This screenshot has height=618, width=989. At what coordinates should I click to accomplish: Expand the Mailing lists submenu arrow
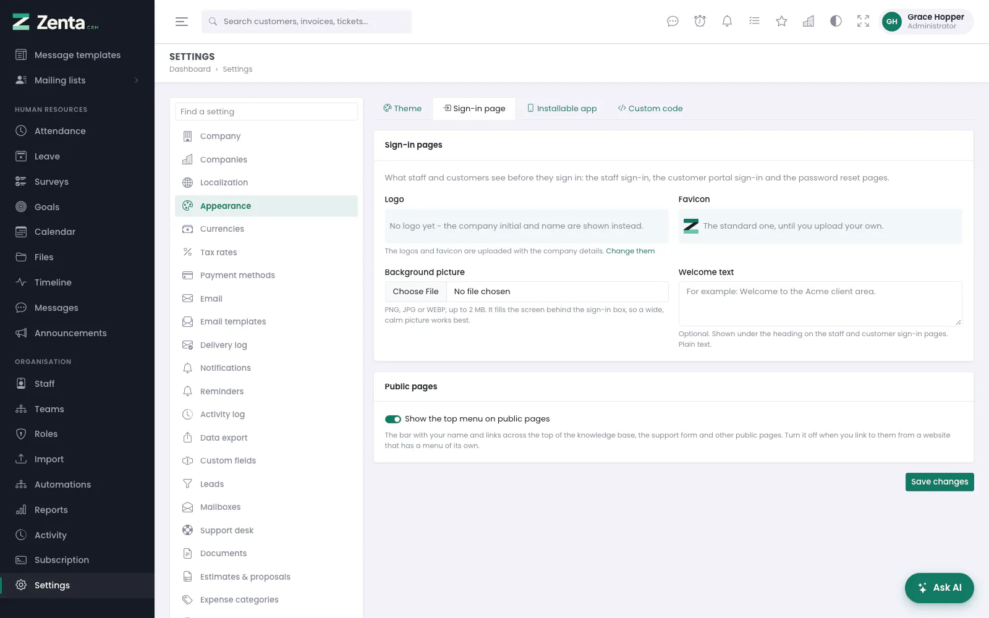coord(136,80)
